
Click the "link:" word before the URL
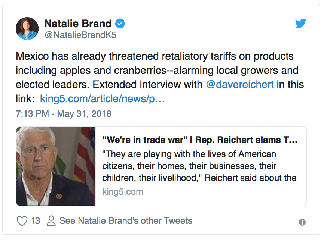pos(25,98)
